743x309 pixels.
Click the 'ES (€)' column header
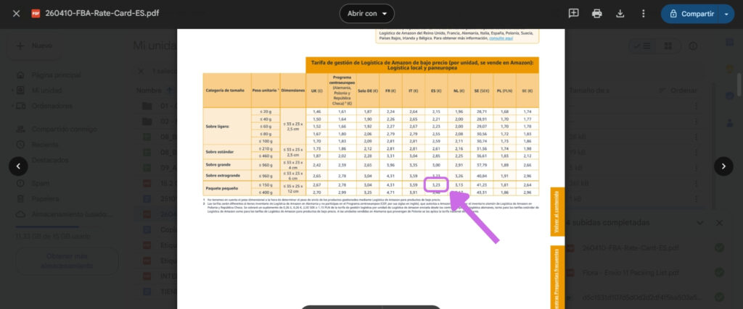tap(436, 90)
